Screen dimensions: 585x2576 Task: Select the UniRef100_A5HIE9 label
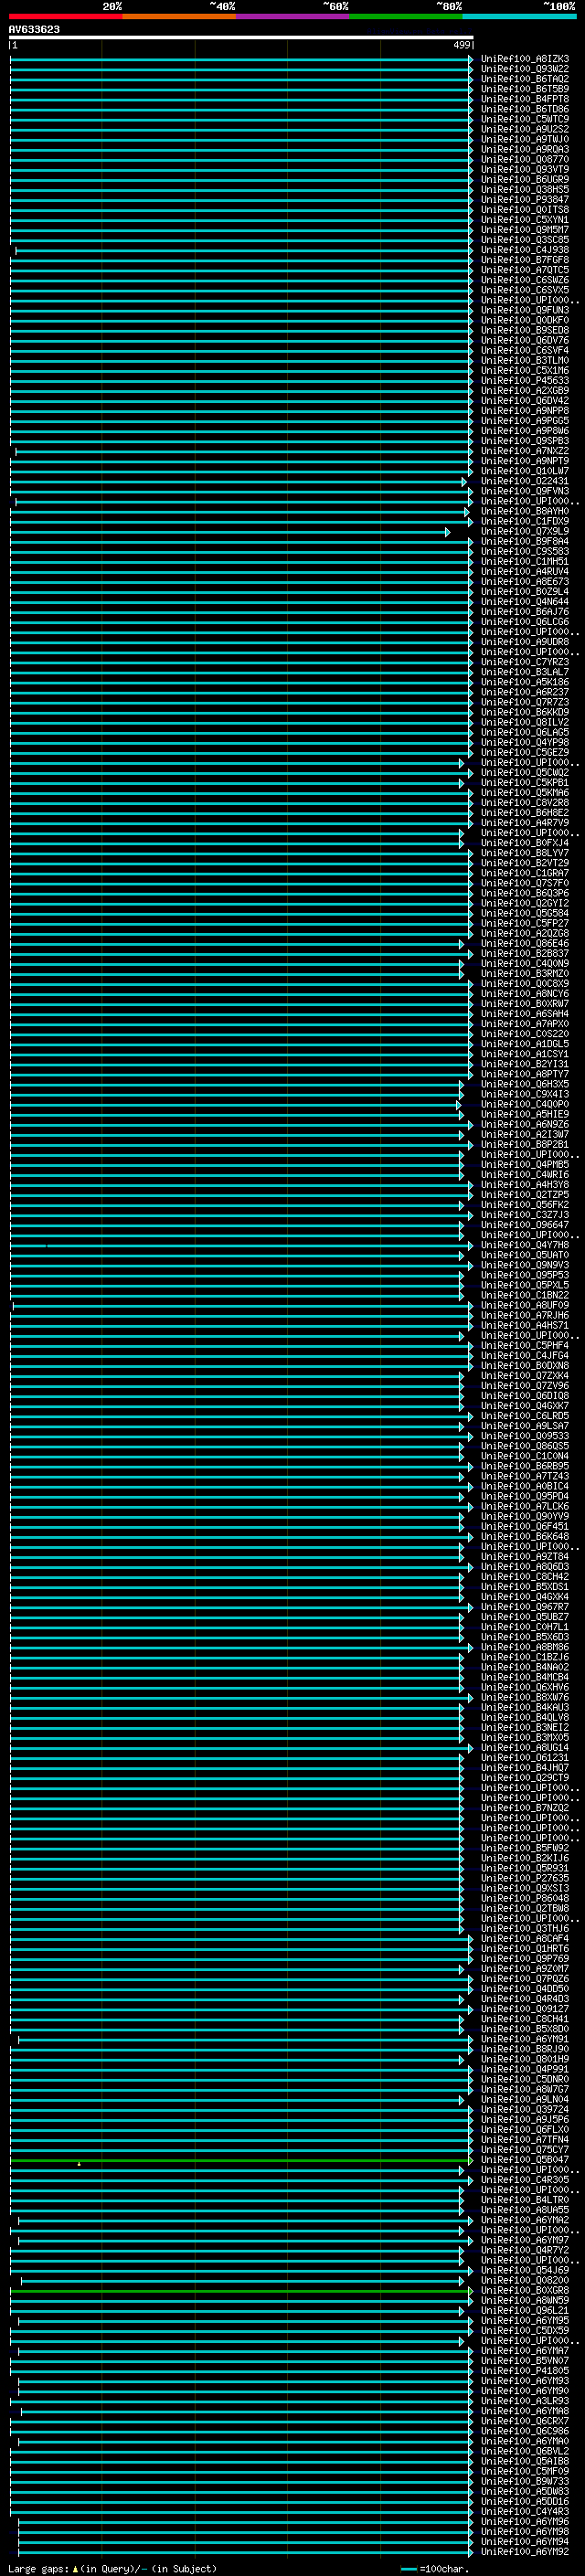click(x=525, y=1115)
